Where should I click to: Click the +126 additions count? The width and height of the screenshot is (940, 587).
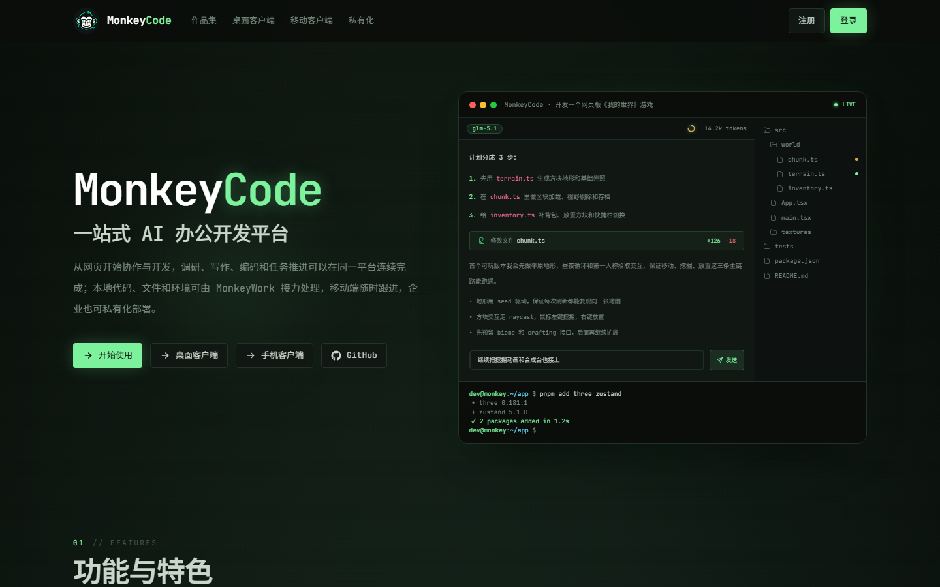pos(713,241)
